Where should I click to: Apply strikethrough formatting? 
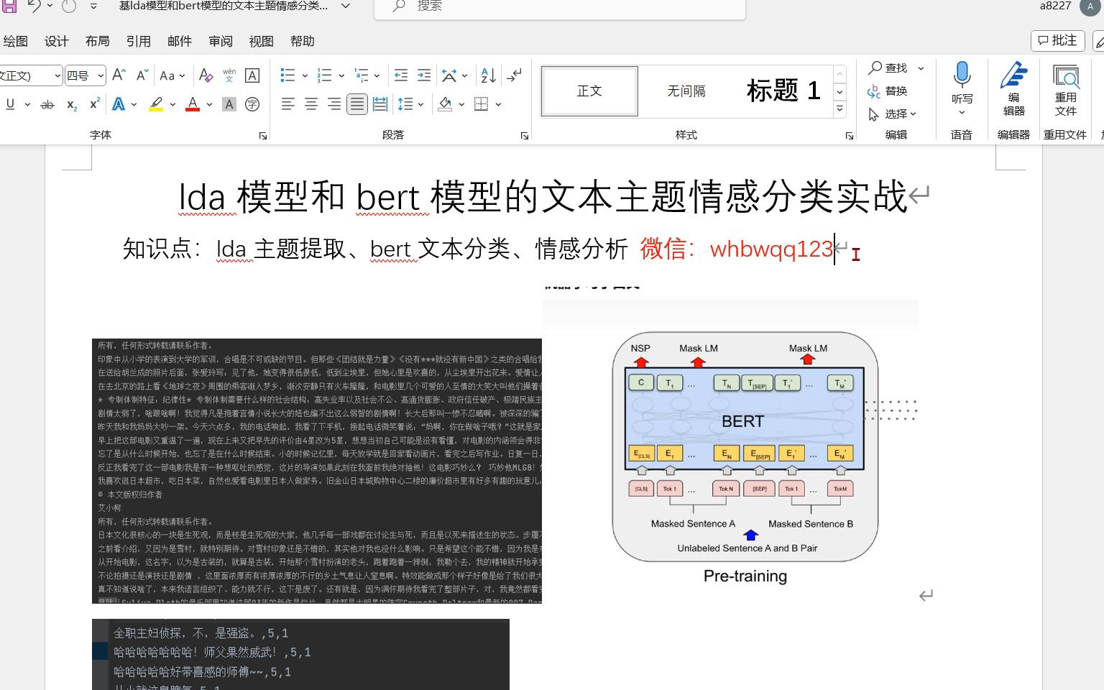tap(47, 104)
